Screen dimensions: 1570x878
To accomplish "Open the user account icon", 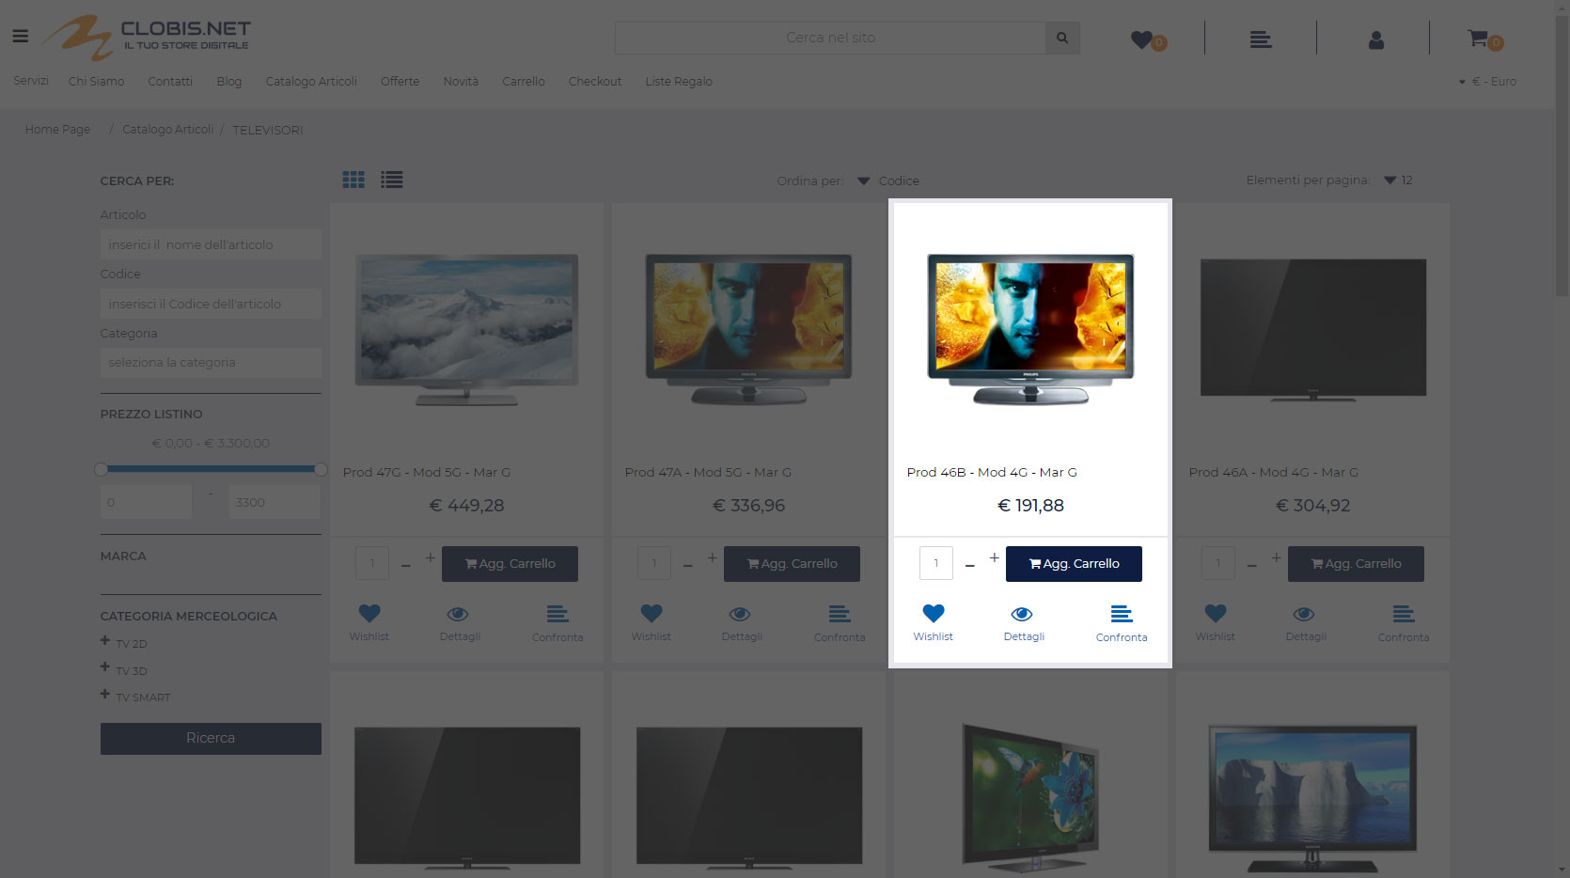I will tap(1375, 39).
